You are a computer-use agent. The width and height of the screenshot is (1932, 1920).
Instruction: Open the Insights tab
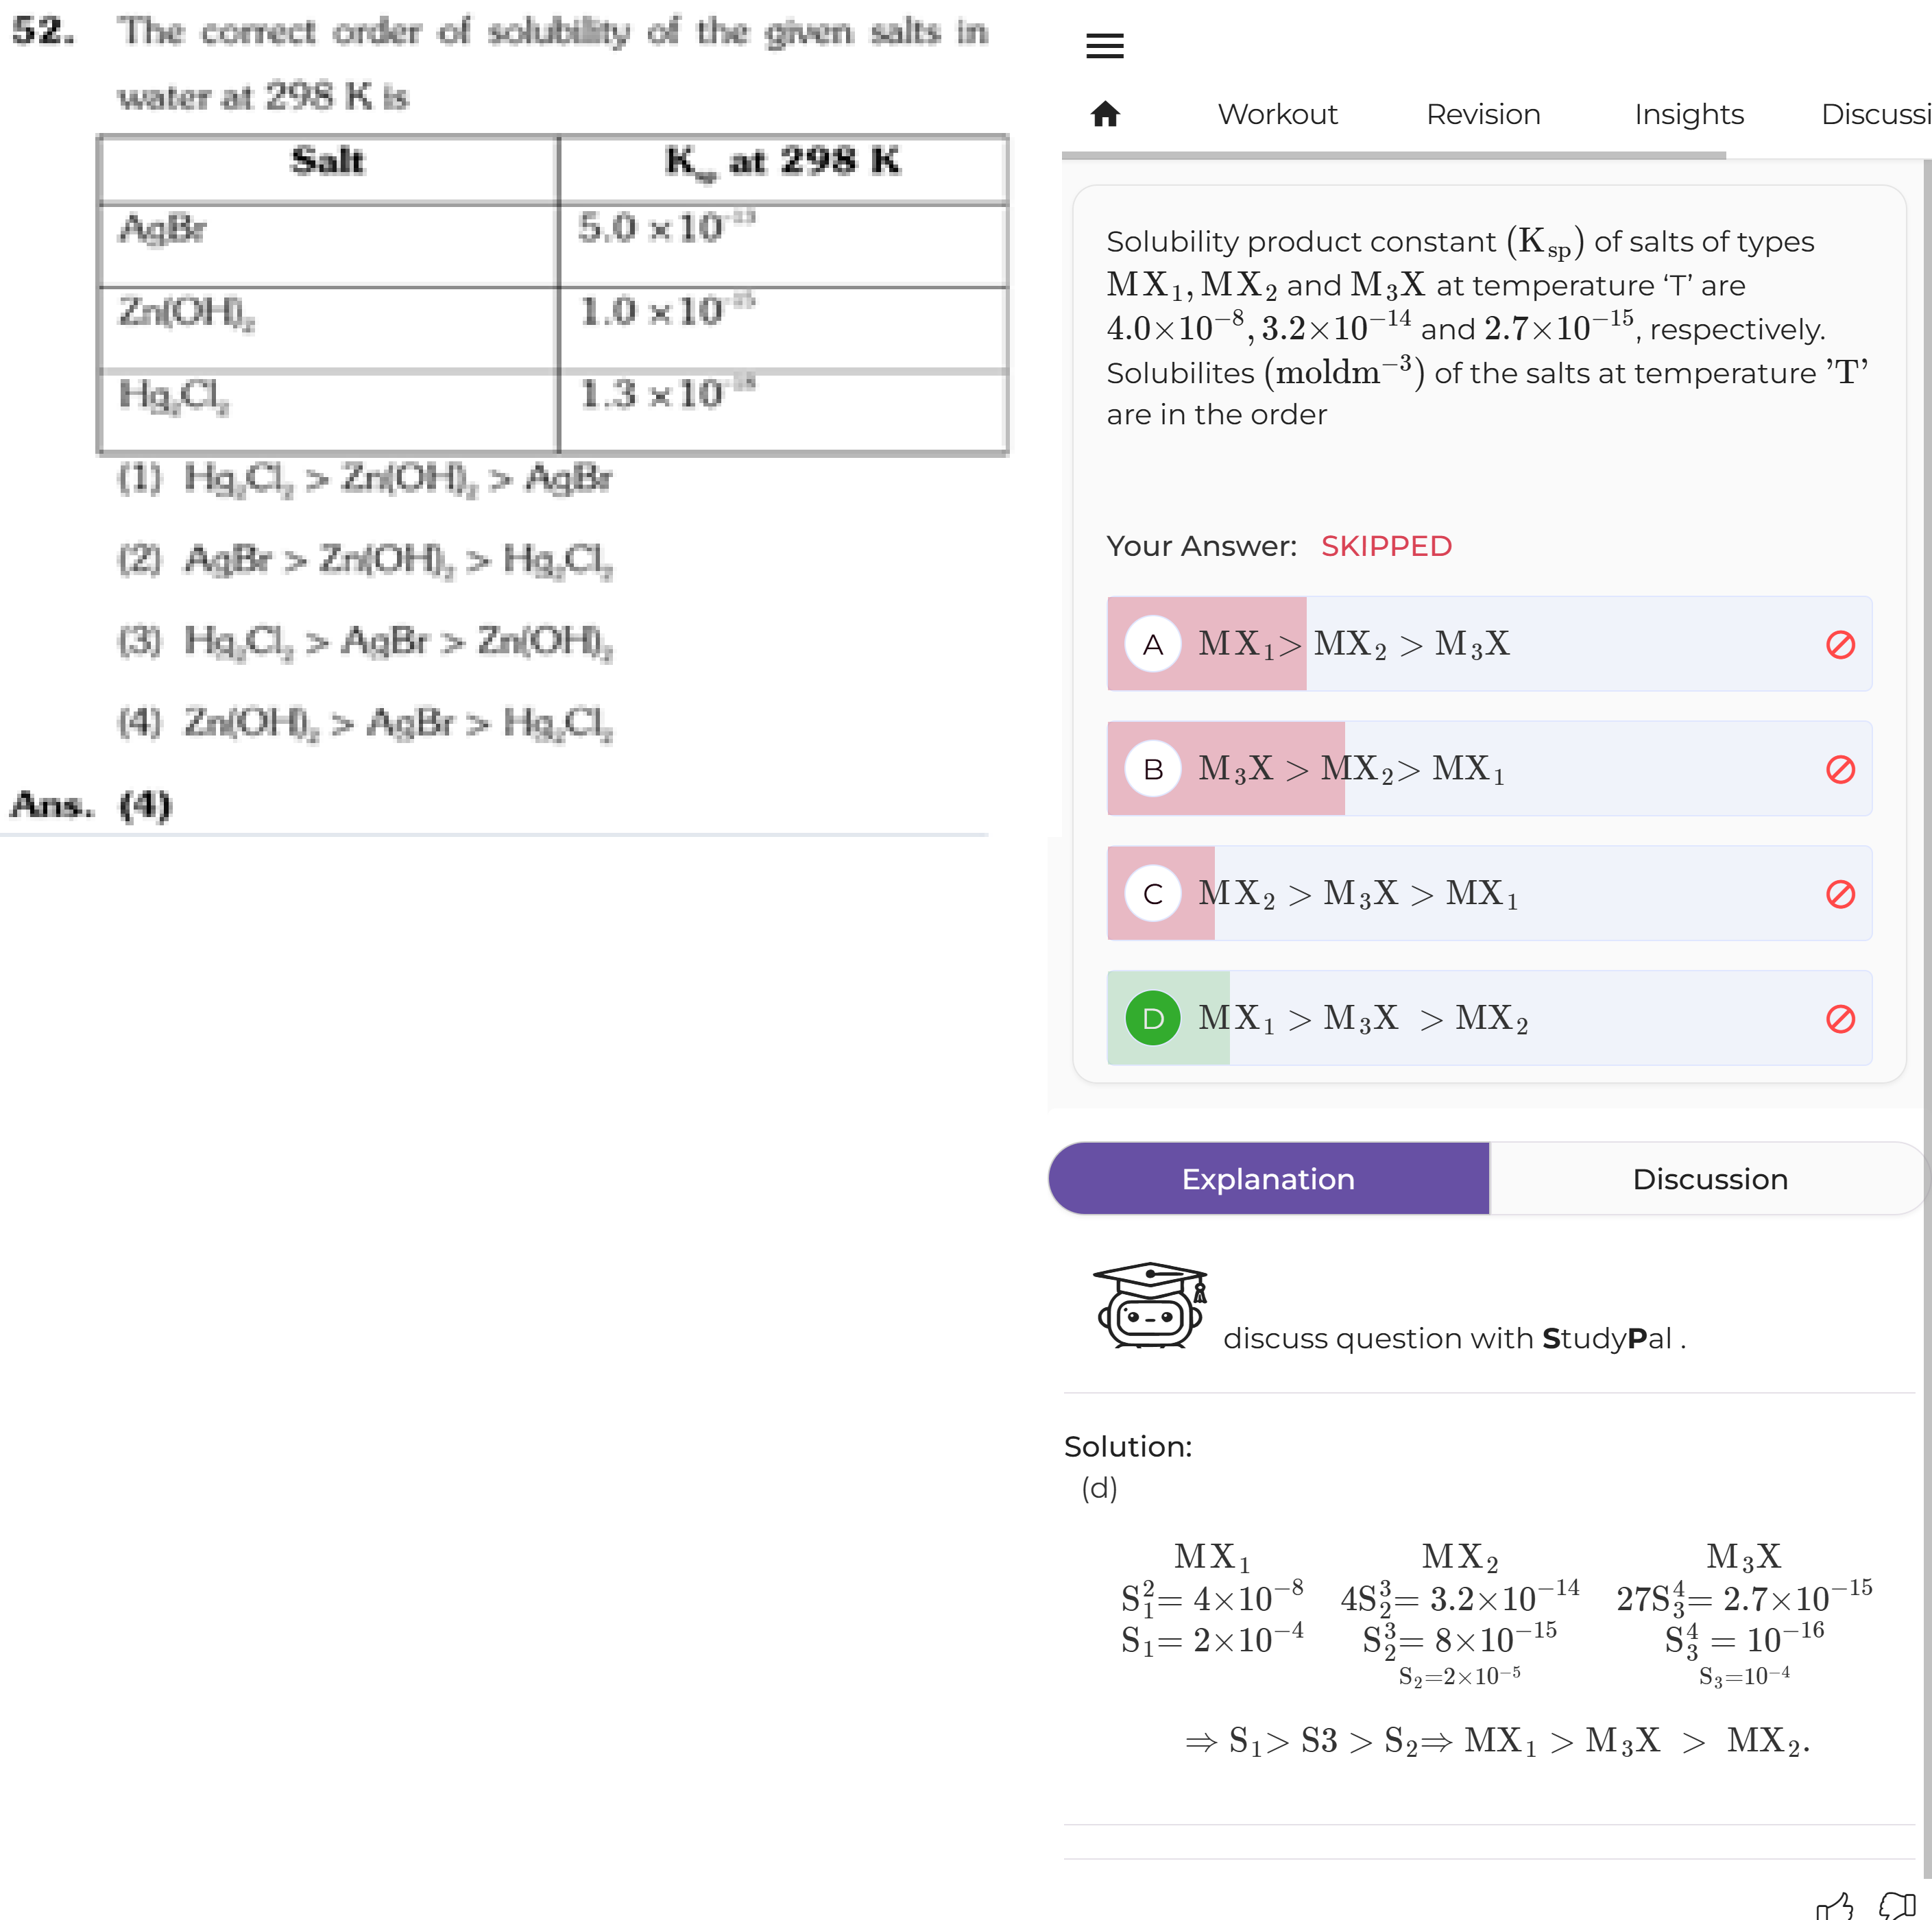pos(1689,114)
